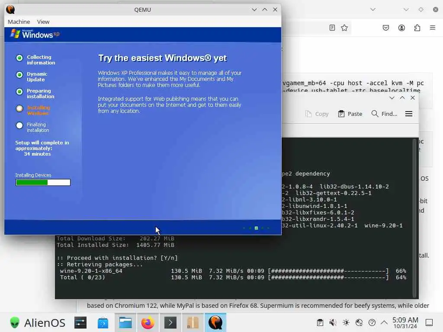Click the Firefox window minimize chevron at top right

[406, 10]
